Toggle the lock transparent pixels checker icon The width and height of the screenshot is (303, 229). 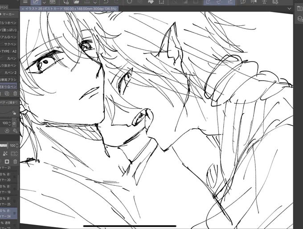[x=5, y=154]
